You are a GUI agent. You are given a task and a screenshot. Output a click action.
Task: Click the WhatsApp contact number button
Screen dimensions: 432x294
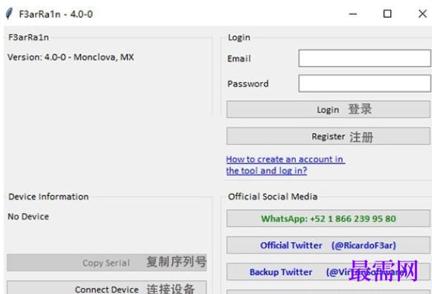tap(328, 218)
